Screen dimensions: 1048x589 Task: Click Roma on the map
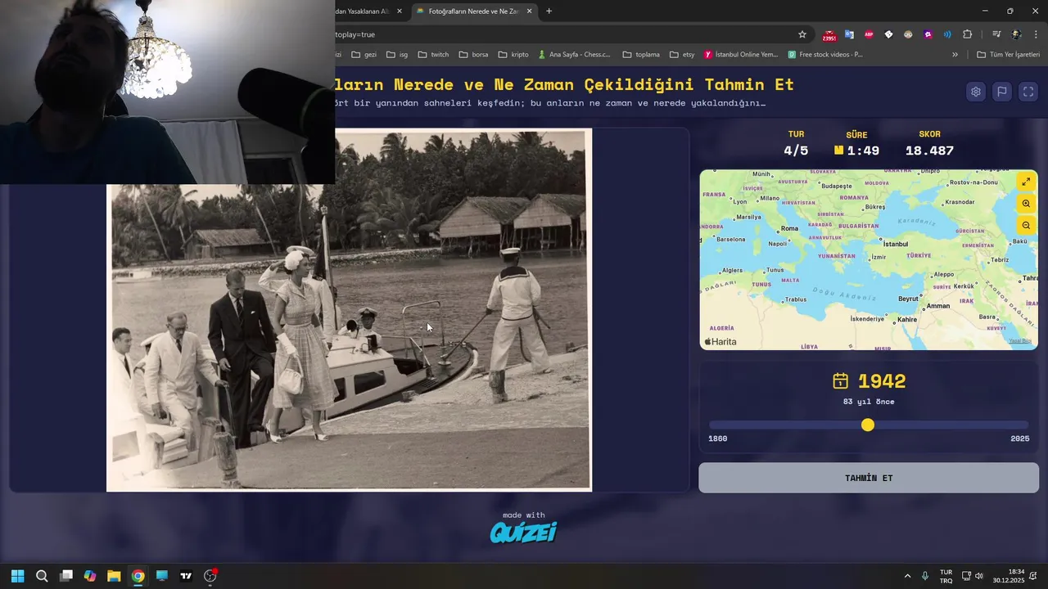click(789, 229)
